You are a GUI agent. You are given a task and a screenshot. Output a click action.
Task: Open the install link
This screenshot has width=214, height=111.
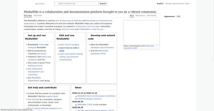[42, 45]
